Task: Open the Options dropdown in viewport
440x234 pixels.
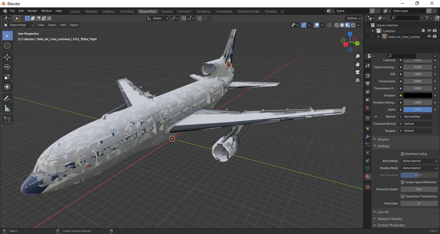Action: (x=354, y=18)
